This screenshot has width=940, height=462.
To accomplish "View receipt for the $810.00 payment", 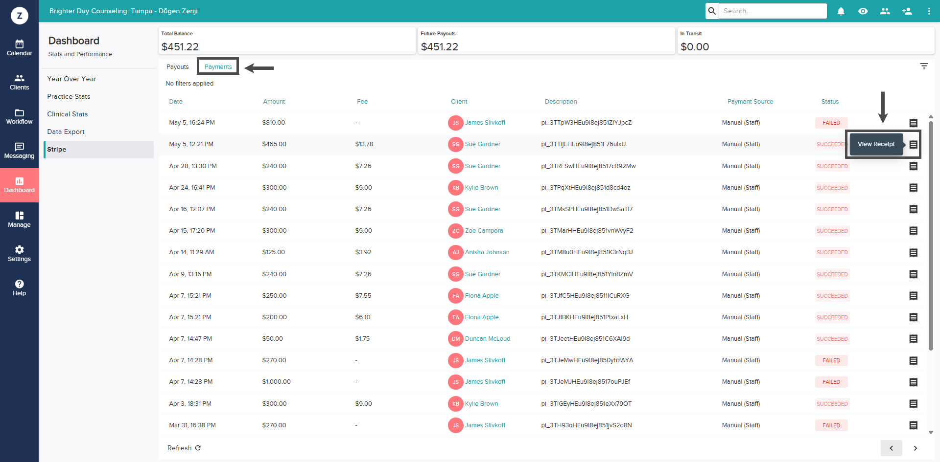I will 914,123.
